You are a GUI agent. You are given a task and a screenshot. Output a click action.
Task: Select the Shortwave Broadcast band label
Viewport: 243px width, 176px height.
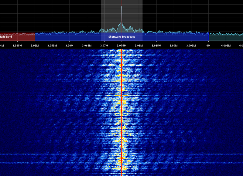coord(122,37)
